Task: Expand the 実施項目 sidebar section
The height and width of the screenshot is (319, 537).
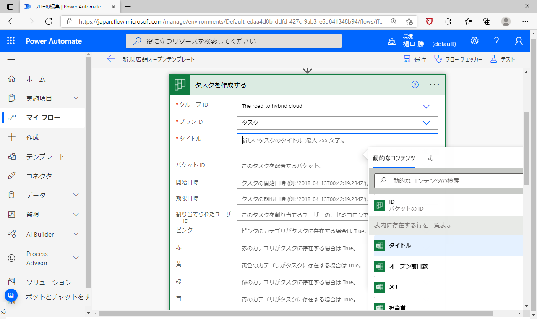Action: point(76,98)
